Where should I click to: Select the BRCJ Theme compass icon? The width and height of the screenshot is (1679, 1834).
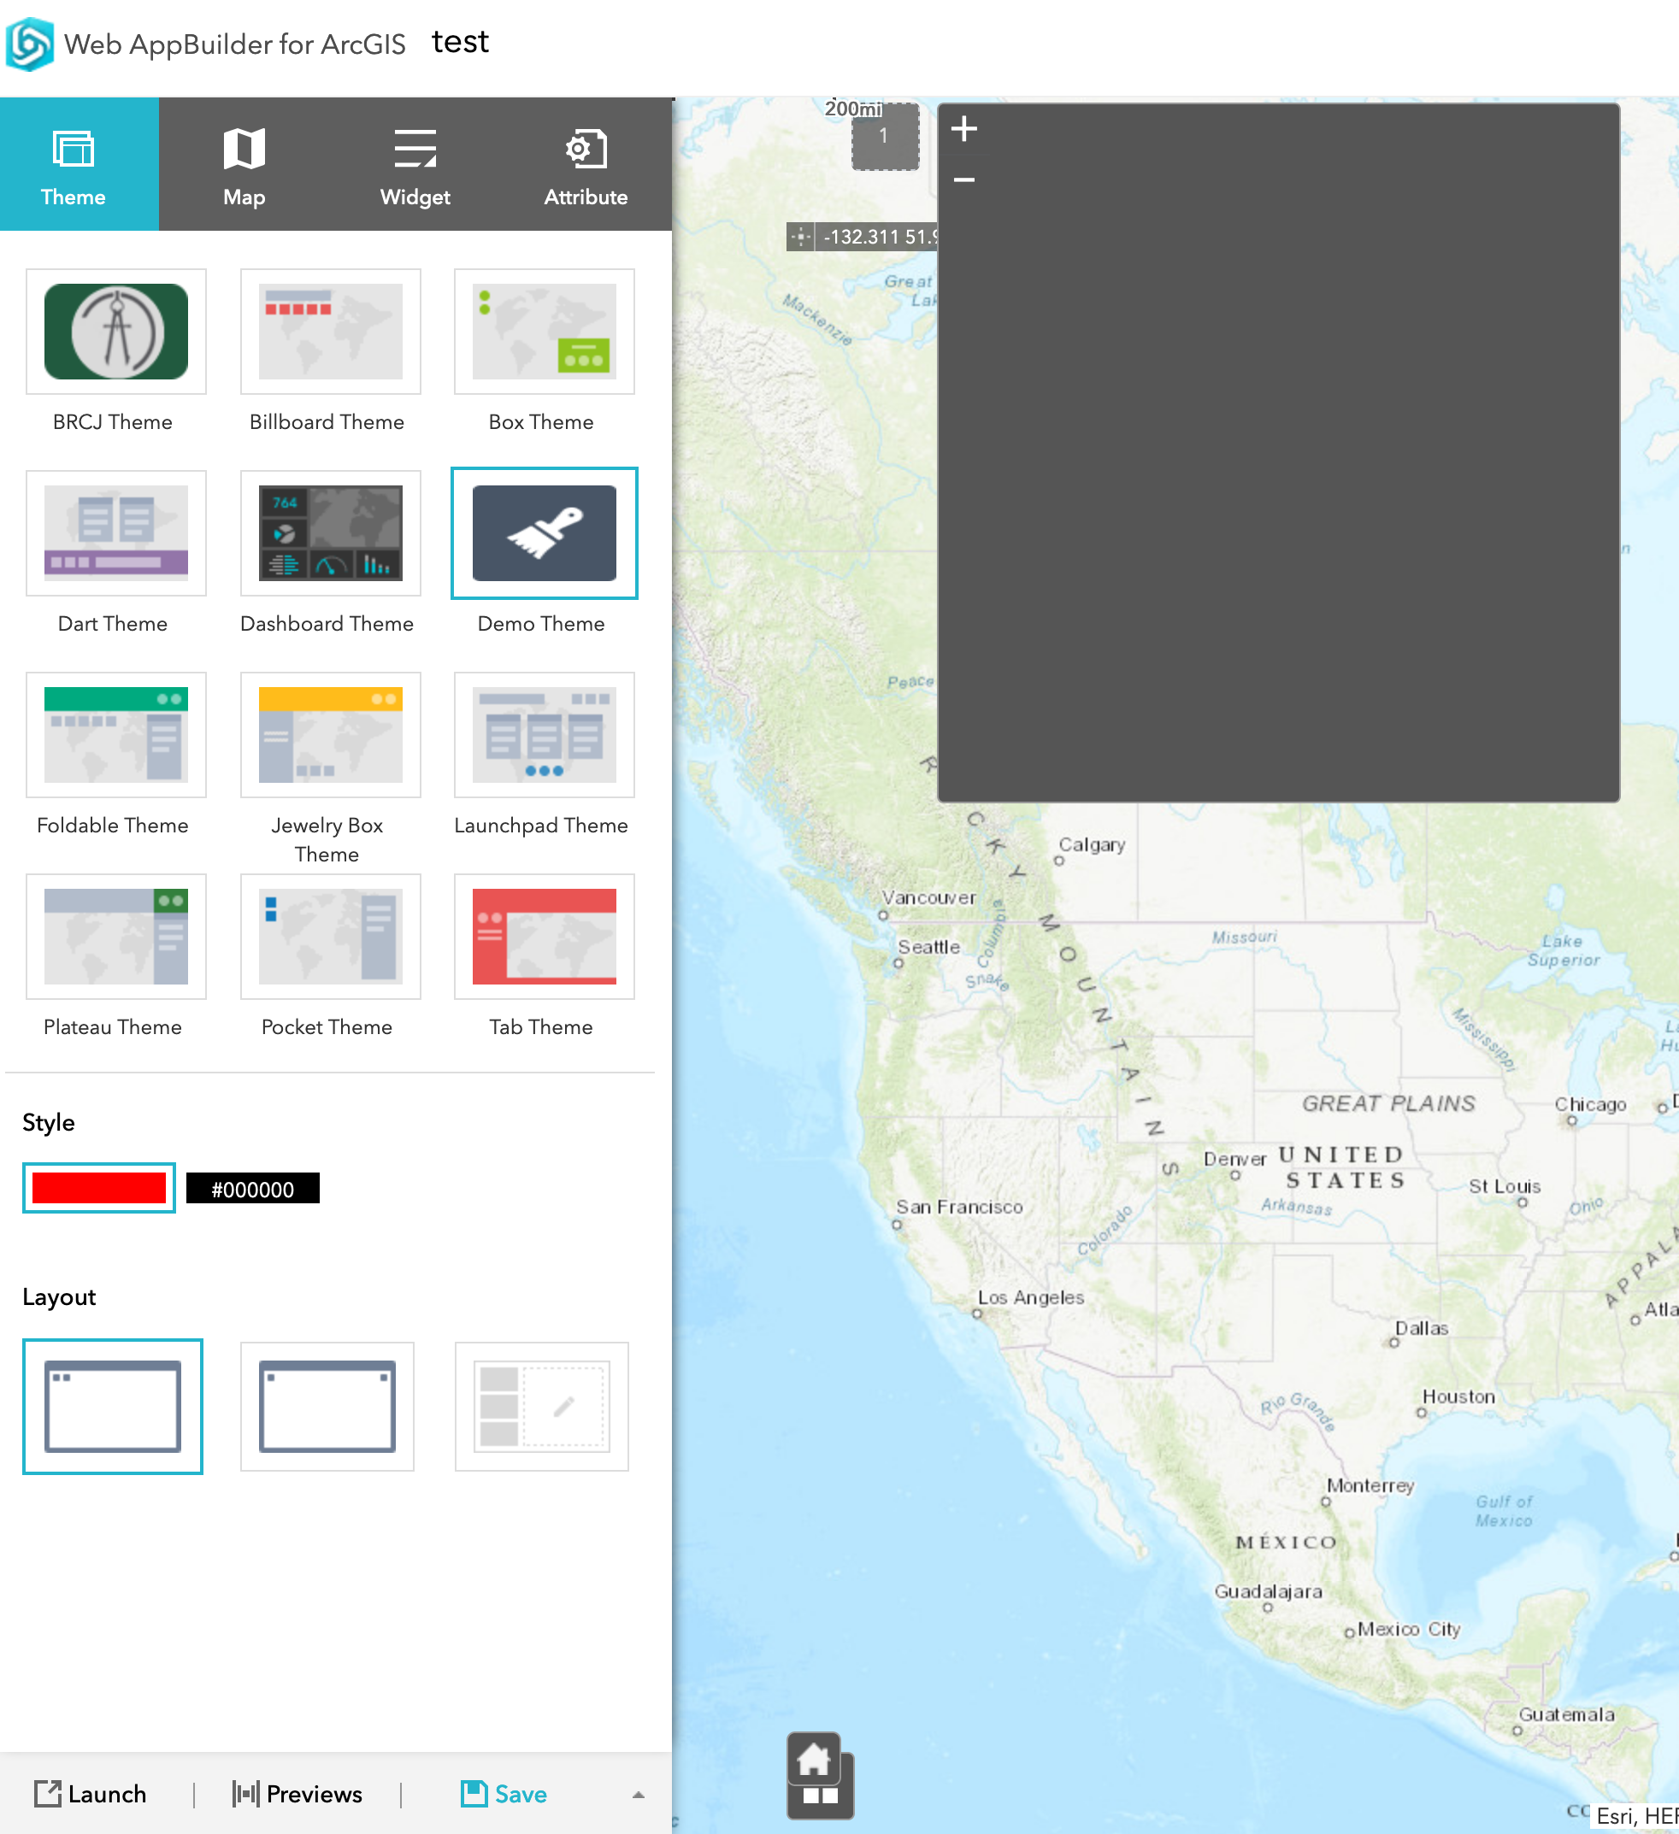click(x=116, y=332)
